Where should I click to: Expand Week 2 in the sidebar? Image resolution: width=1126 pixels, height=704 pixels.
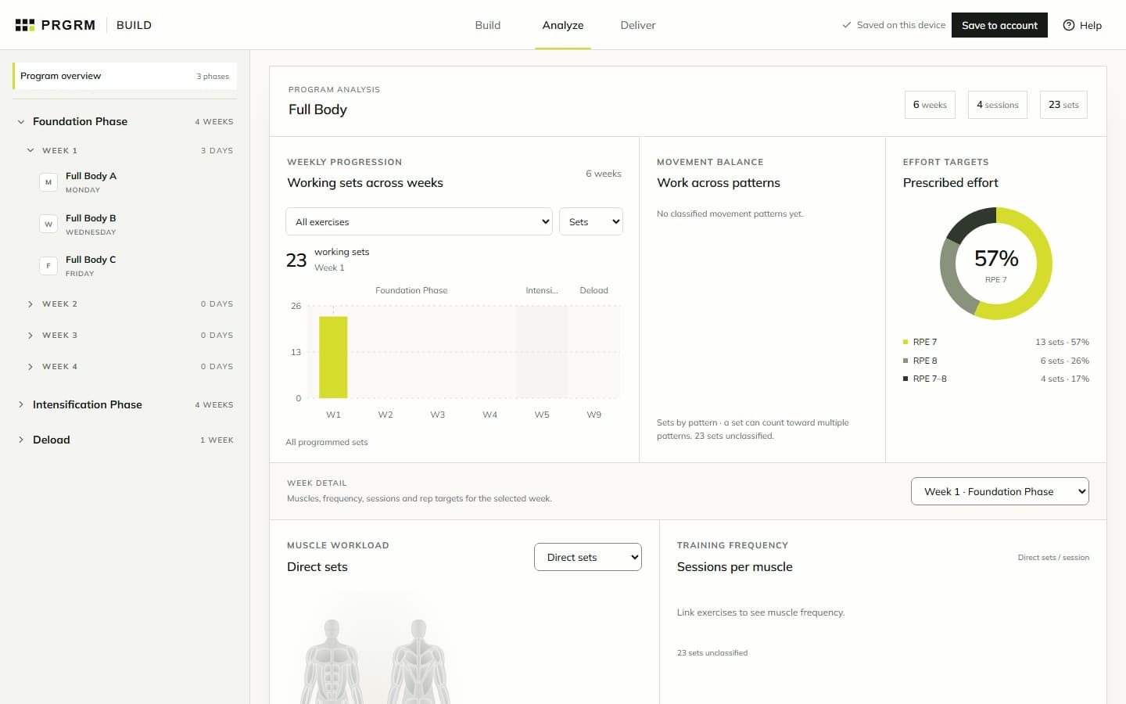tap(30, 304)
